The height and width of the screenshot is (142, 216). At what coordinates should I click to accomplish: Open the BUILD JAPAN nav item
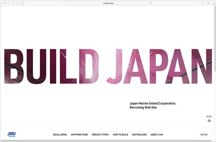point(60,134)
